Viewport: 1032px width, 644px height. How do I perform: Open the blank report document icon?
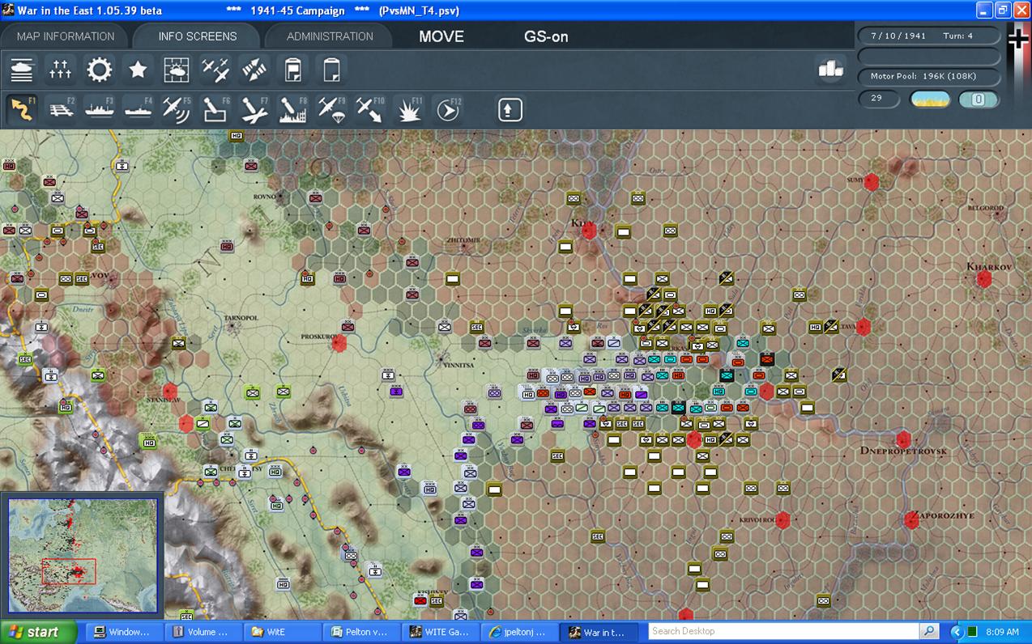point(331,70)
